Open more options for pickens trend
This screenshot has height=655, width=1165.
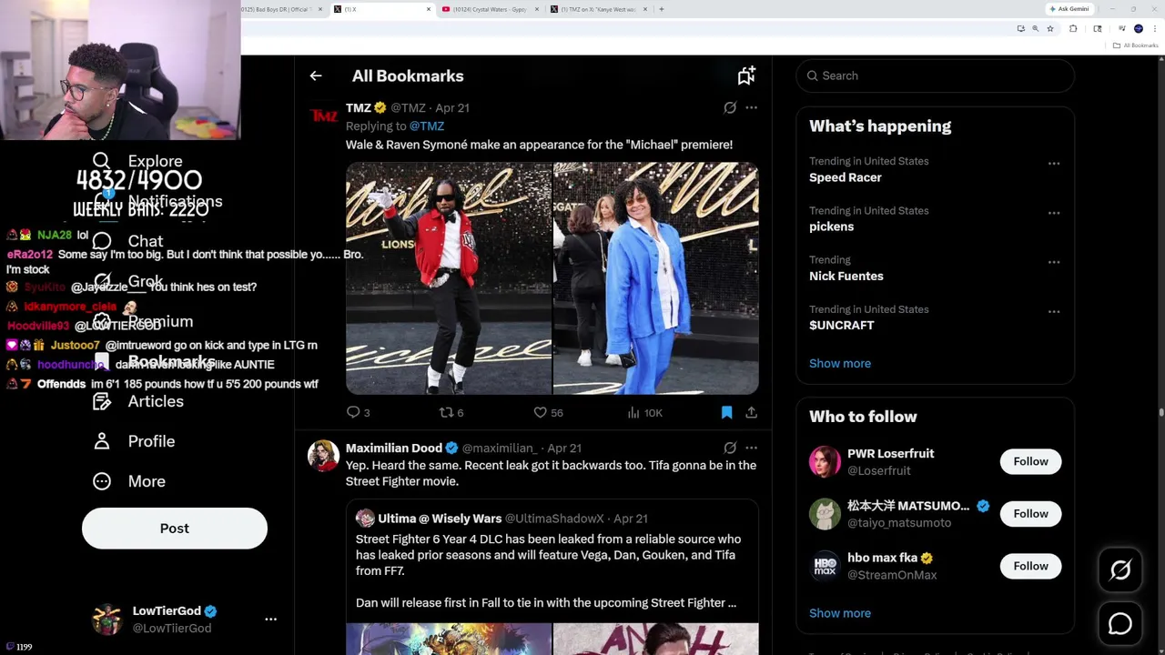[x=1054, y=213]
